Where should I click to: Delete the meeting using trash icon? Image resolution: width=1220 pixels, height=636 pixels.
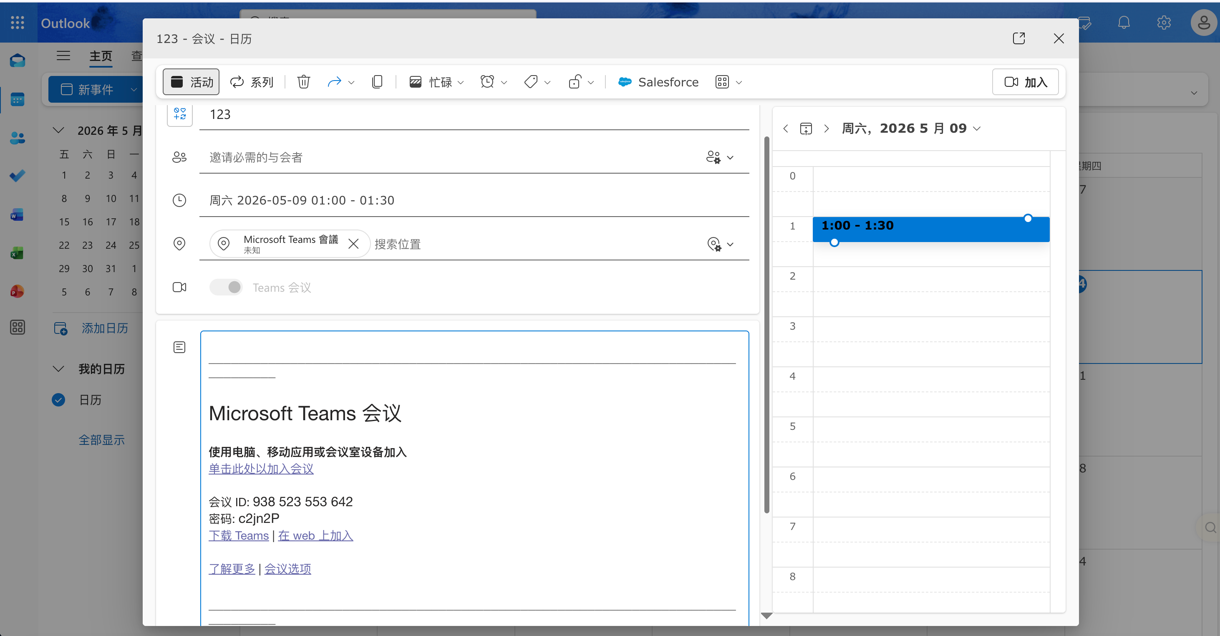304,82
